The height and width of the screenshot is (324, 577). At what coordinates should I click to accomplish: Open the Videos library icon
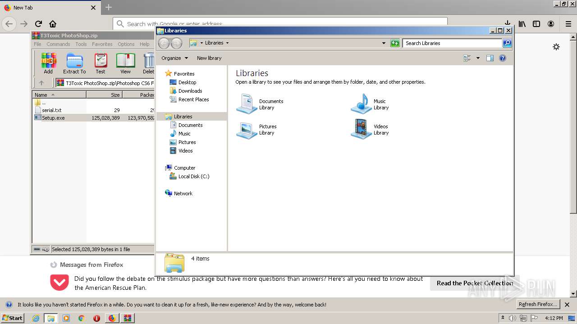point(361,129)
